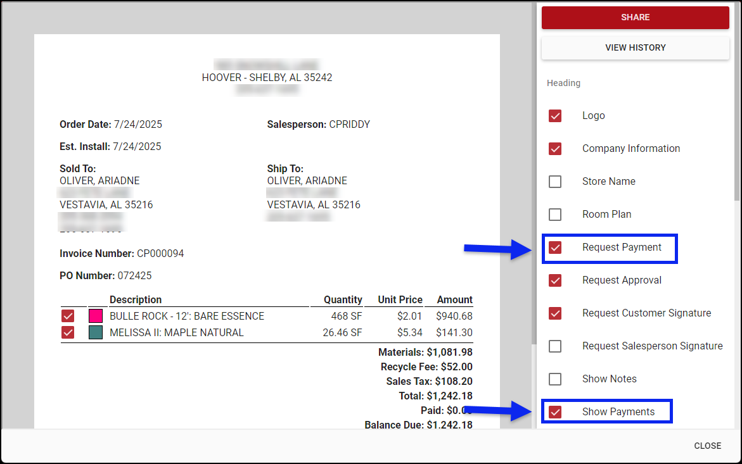Click the Salesperson: CPRIDDY text
742x464 pixels.
[x=319, y=125]
